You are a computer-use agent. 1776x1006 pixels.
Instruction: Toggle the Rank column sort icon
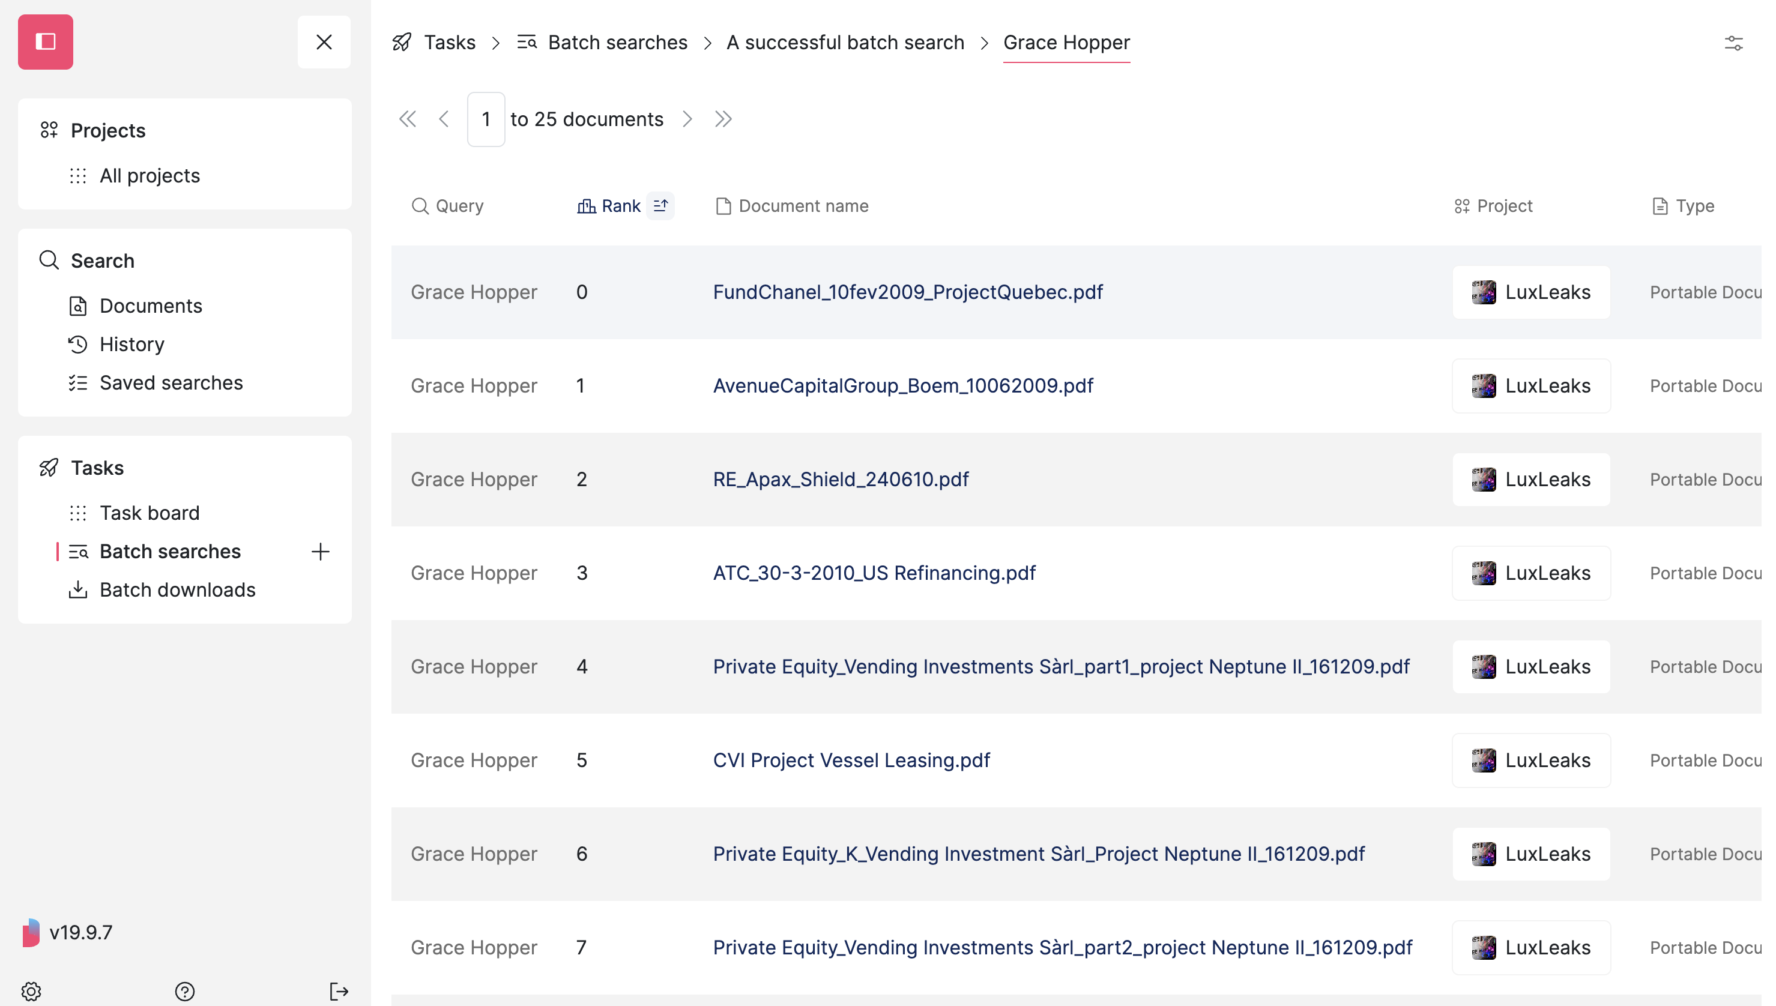(x=660, y=205)
